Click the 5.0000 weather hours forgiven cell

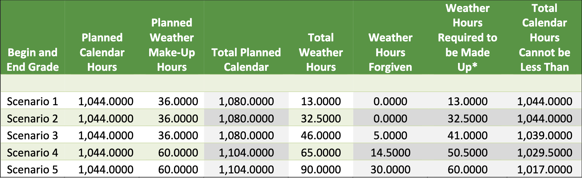tap(390, 135)
